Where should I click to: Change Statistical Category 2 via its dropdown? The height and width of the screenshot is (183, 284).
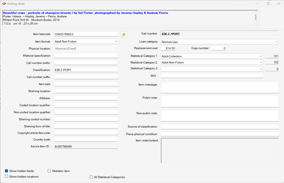pyautogui.click(x=261, y=62)
